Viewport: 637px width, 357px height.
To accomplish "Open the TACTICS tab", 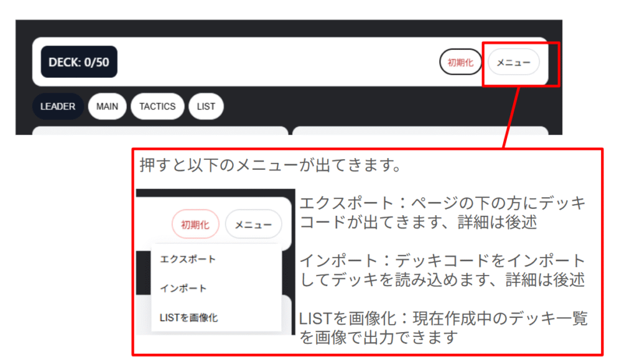I will coord(157,106).
